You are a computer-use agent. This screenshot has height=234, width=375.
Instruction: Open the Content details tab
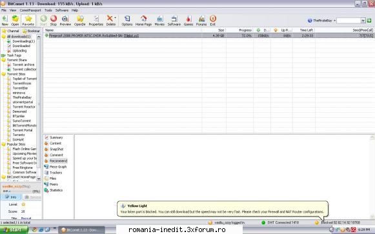56,143
